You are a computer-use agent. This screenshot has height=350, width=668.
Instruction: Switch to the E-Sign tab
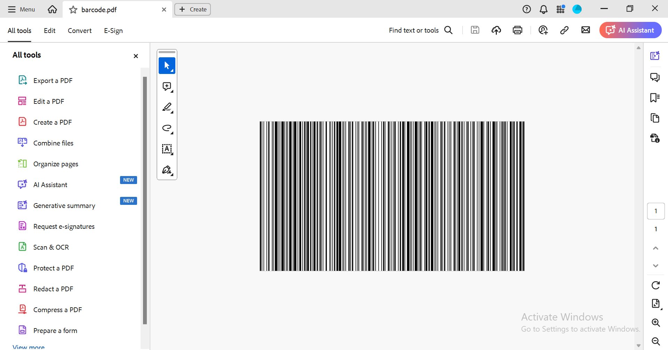point(113,31)
